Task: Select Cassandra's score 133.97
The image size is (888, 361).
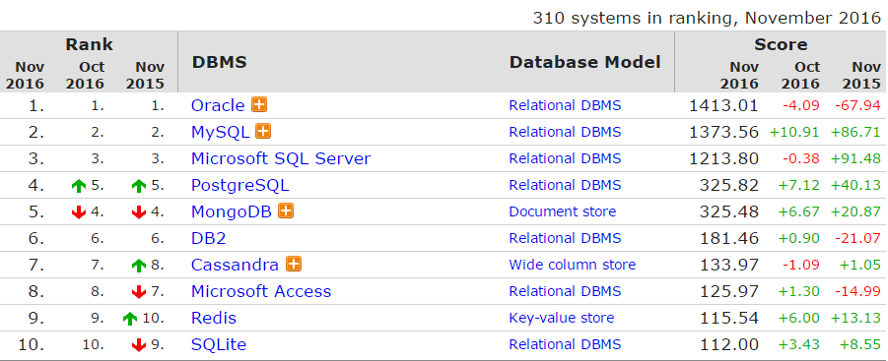Action: tap(729, 265)
